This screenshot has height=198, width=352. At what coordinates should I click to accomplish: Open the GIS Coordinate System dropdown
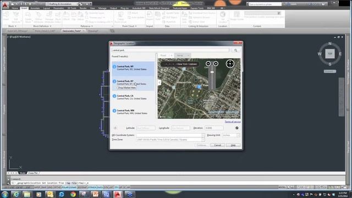(x=203, y=135)
